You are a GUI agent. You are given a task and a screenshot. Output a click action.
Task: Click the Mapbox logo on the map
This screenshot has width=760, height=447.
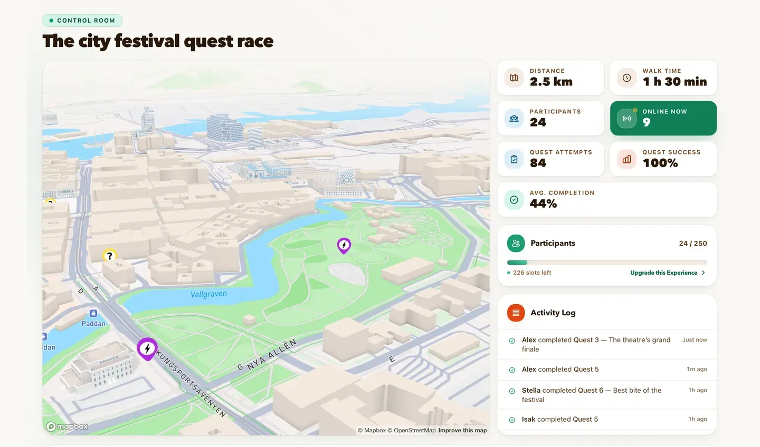click(x=67, y=426)
